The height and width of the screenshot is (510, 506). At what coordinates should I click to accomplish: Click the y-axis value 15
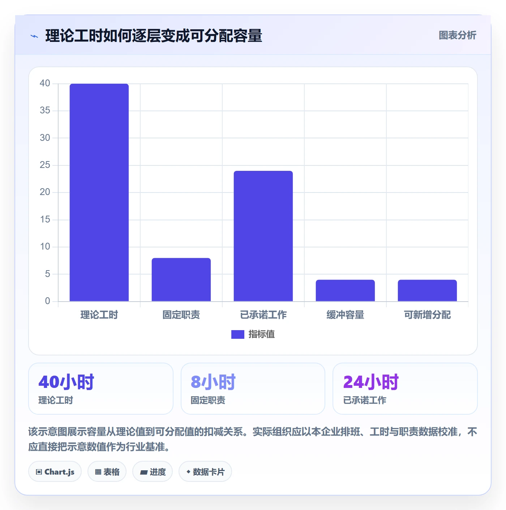click(45, 220)
